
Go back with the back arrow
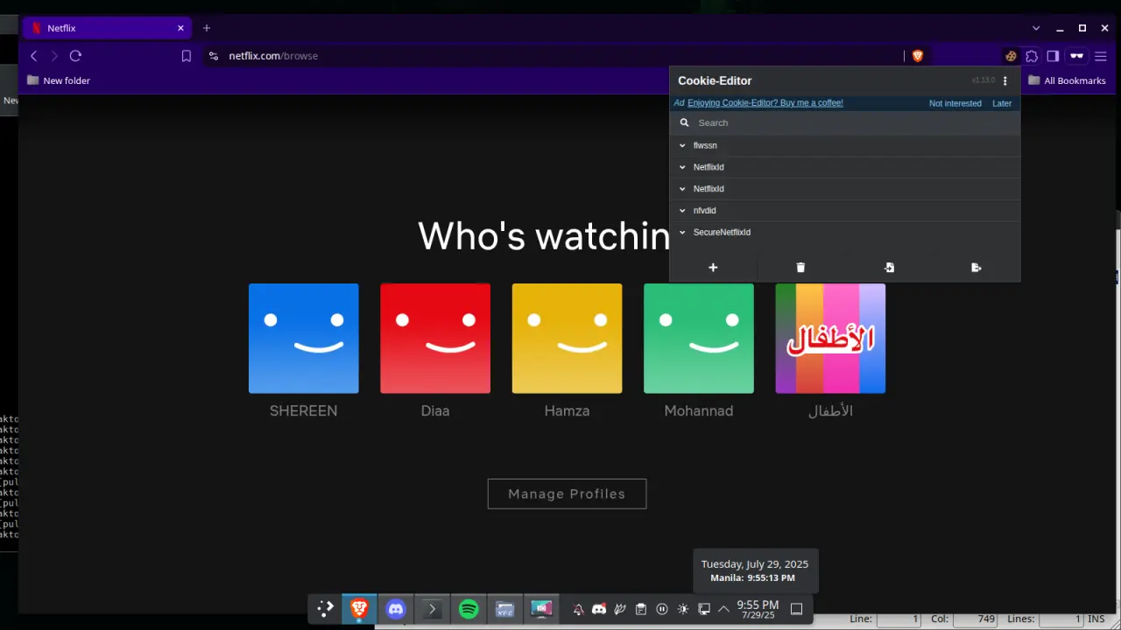click(x=33, y=56)
